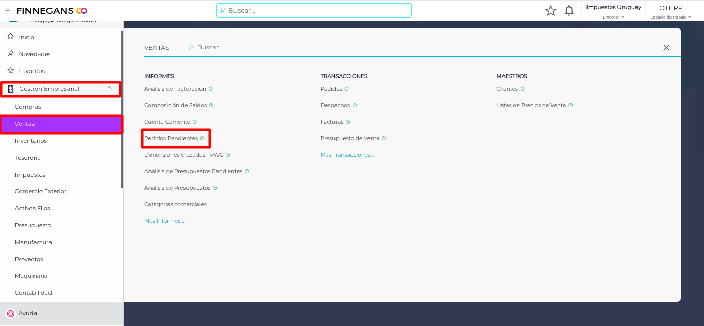Open Novedades
Image resolution: width=704 pixels, height=326 pixels.
coord(35,54)
